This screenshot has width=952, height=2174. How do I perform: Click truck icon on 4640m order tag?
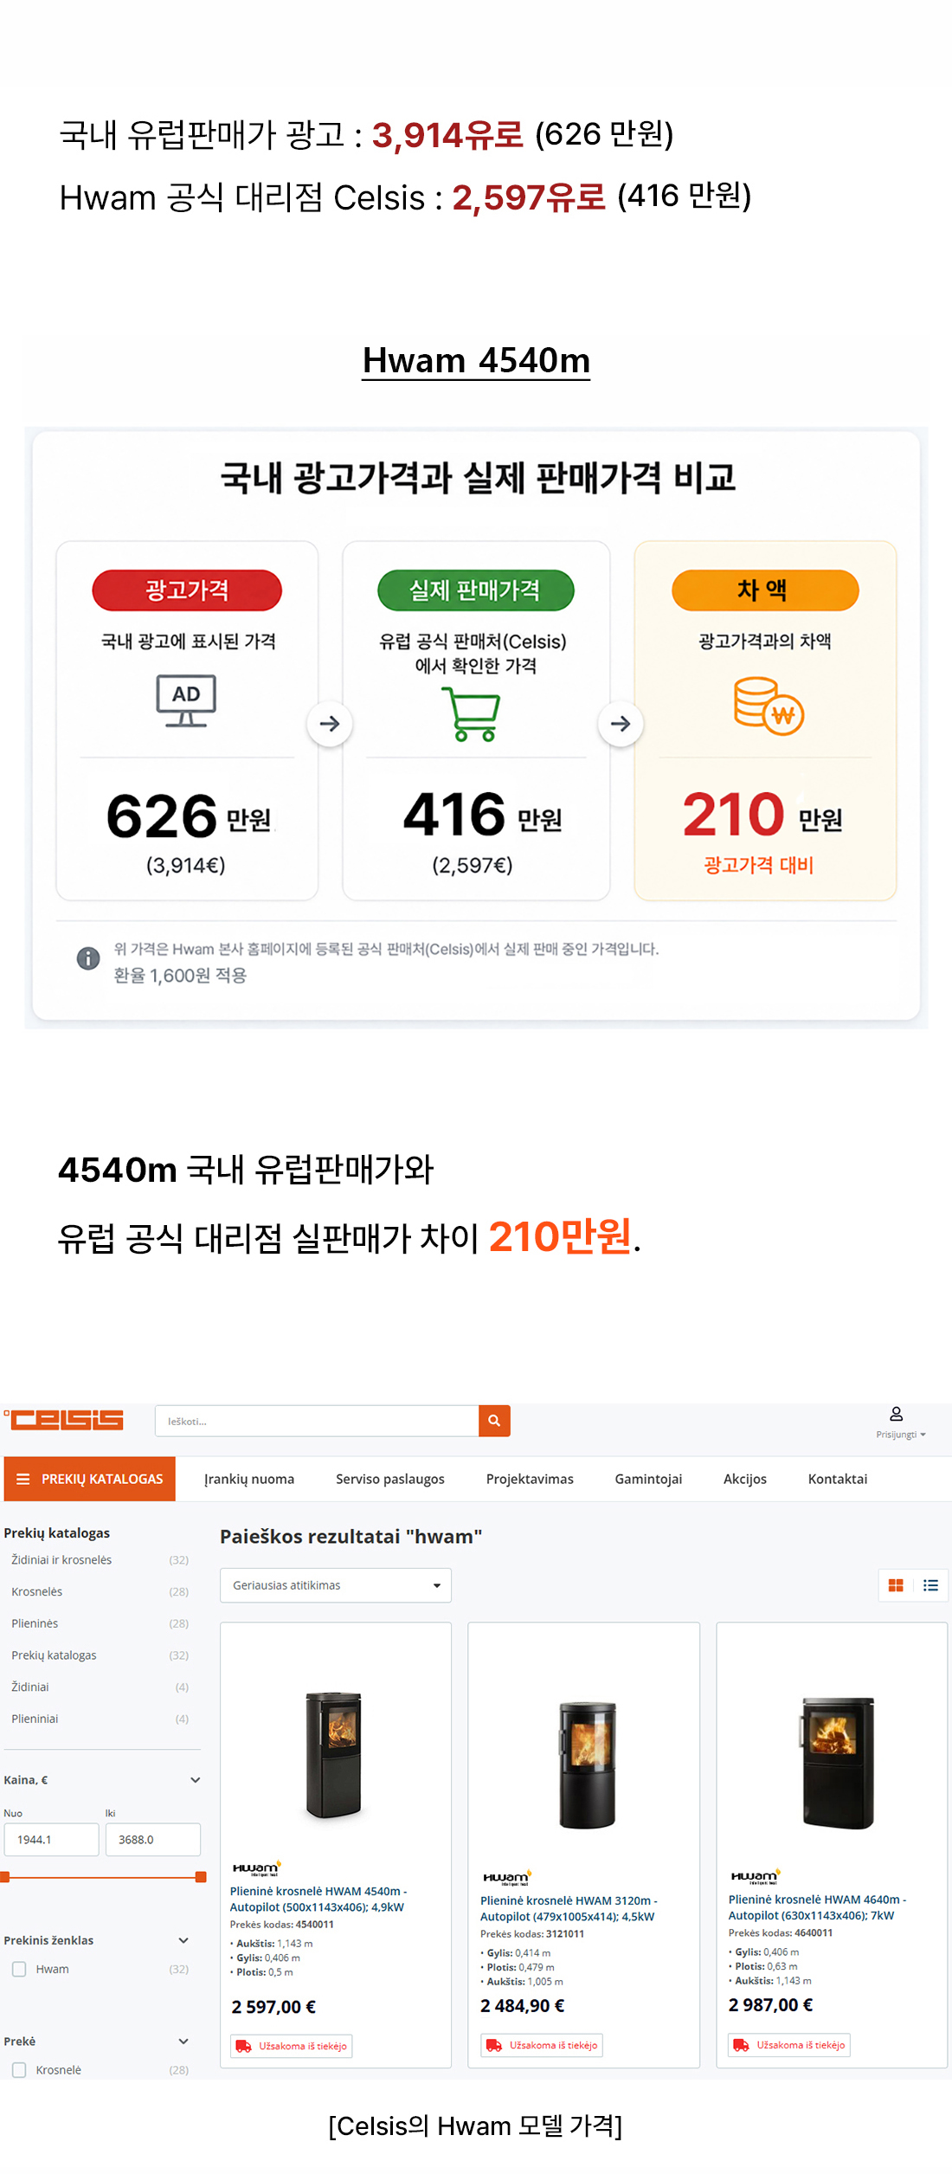[x=742, y=2045]
